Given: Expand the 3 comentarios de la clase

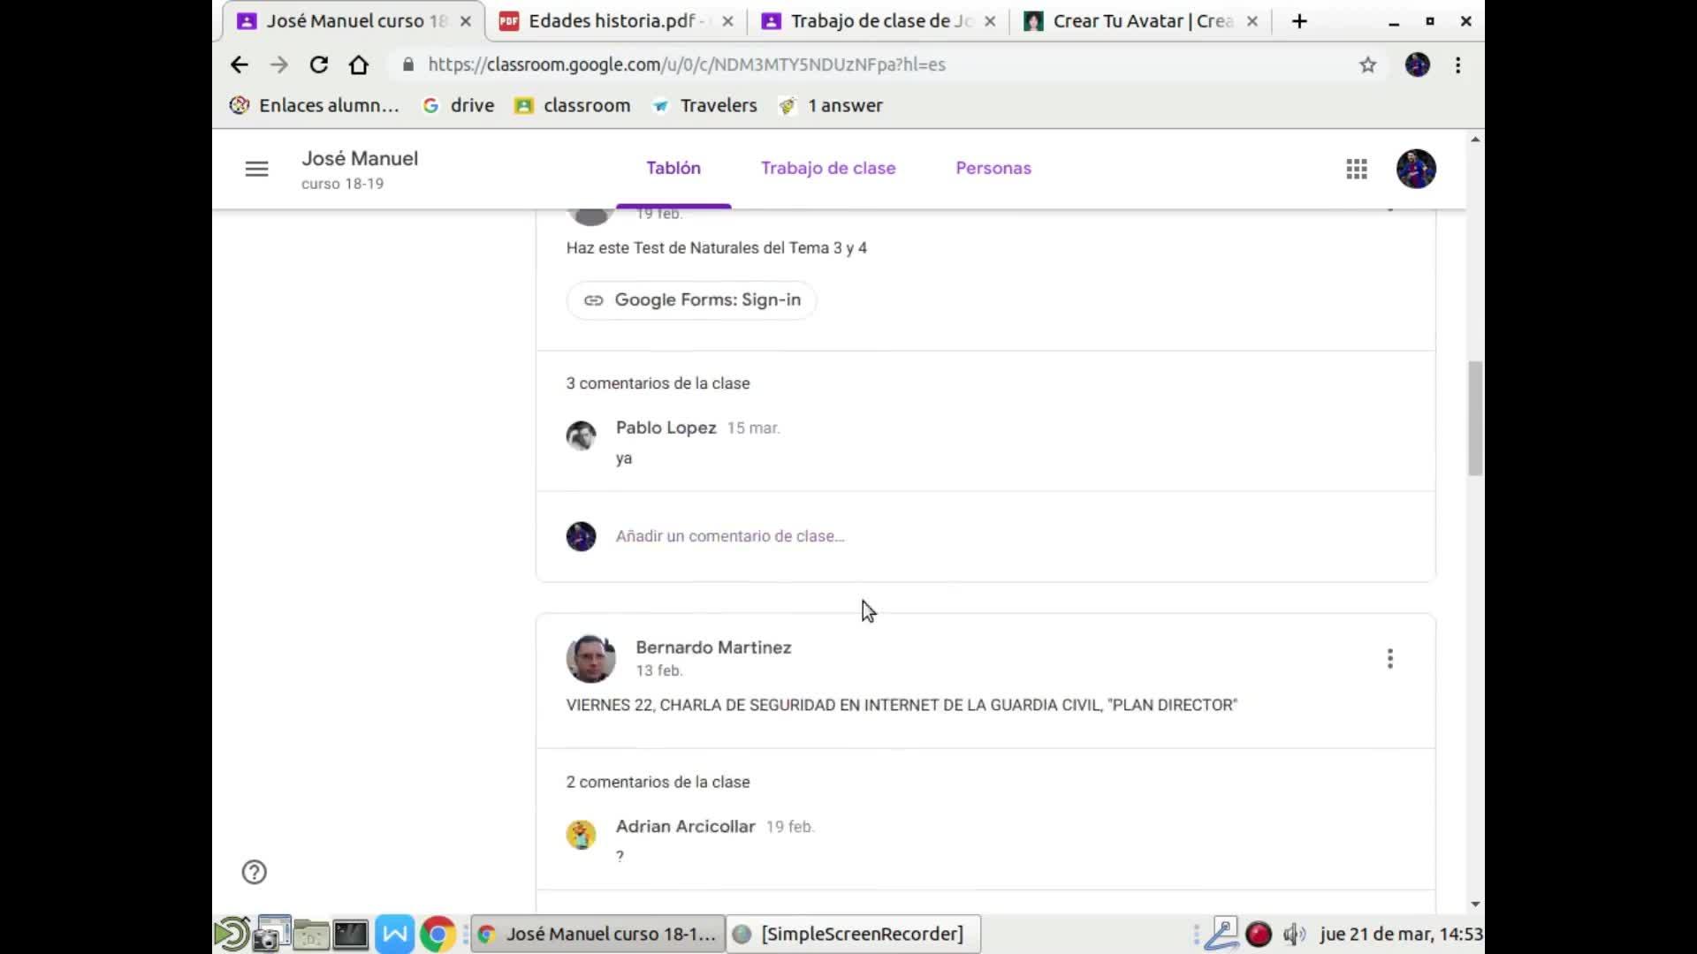Looking at the screenshot, I should pyautogui.click(x=658, y=383).
